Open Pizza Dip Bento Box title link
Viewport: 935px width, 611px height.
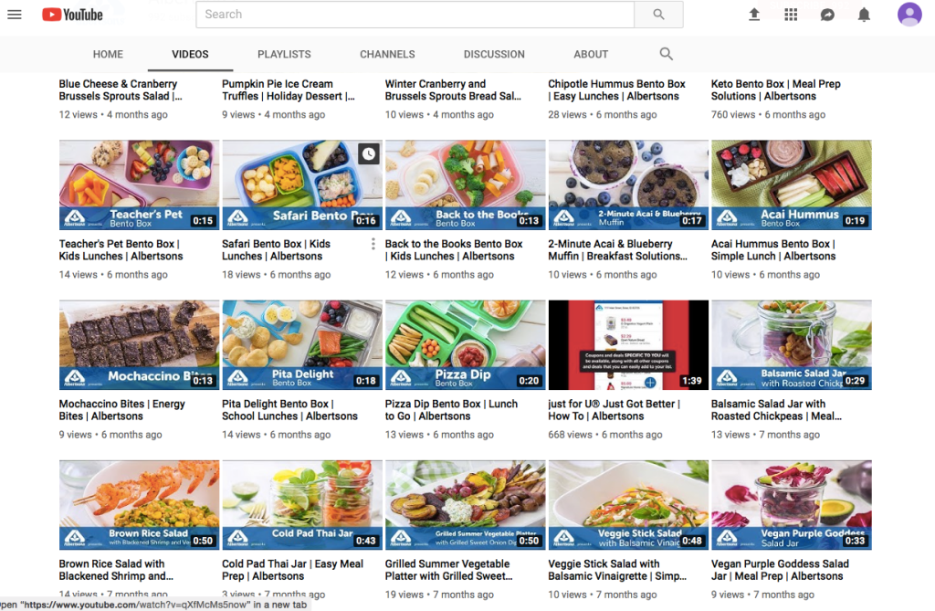[451, 410]
